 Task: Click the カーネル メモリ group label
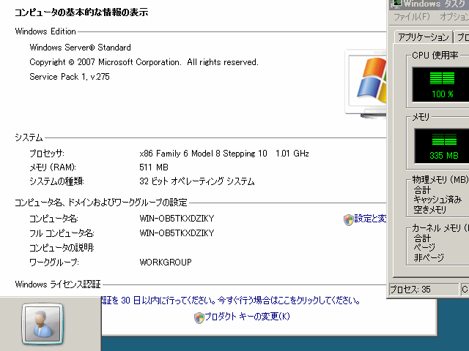[440, 228]
